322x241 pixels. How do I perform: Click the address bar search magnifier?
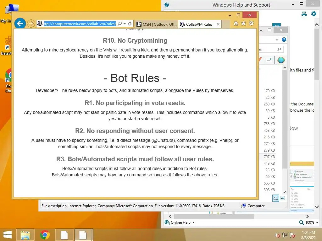tap(120, 24)
